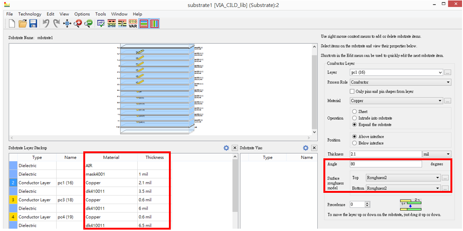Click ellipsis button next to Layer field

[448, 72]
